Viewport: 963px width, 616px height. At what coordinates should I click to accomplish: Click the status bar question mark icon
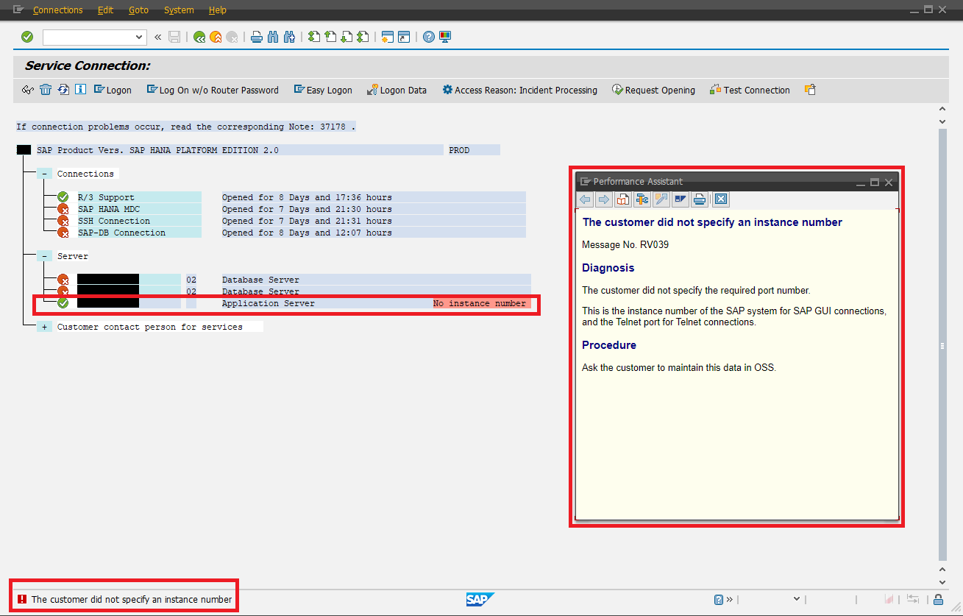coord(719,599)
